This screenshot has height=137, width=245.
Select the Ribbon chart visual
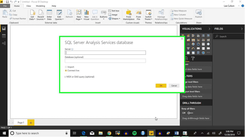point(208,40)
